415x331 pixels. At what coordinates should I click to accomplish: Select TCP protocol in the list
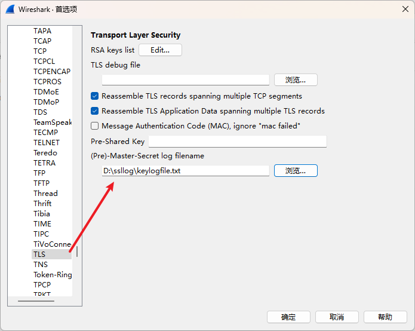40,51
